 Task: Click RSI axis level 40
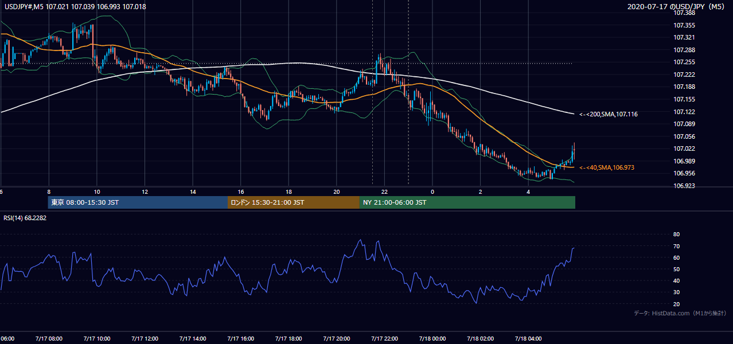coord(676,281)
